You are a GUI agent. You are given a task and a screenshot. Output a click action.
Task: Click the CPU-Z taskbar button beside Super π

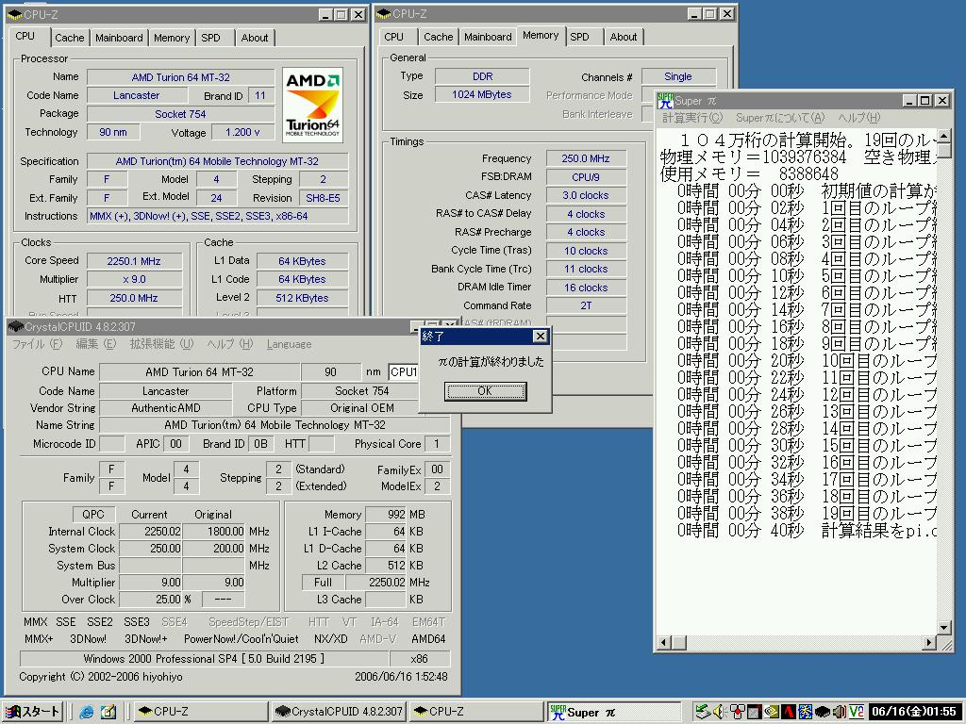476,712
